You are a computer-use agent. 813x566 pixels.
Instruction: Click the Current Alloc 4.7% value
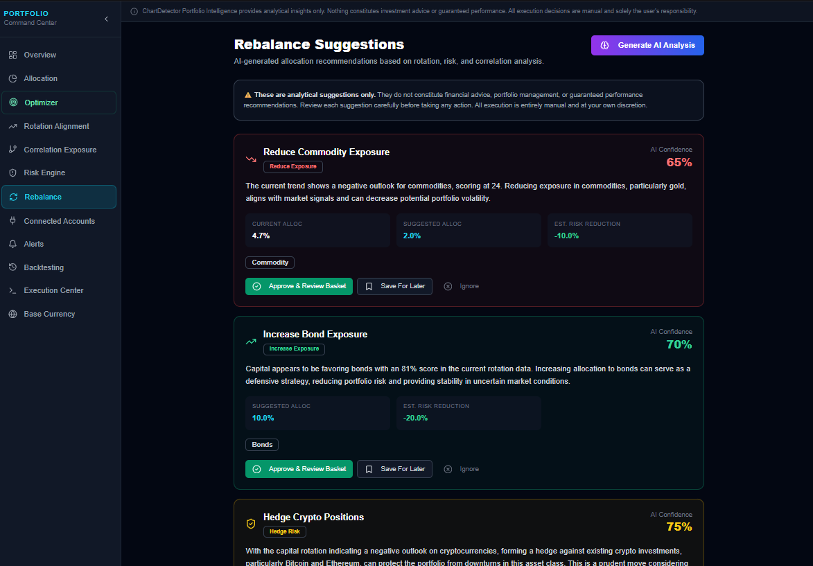(261, 236)
